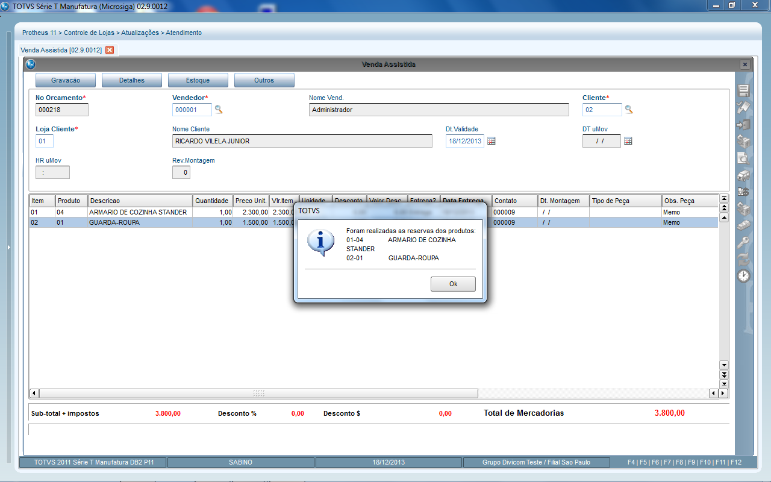Open Vendedor lookup magnifier icon
Viewport: 771px width, 482px height.
[x=219, y=110]
